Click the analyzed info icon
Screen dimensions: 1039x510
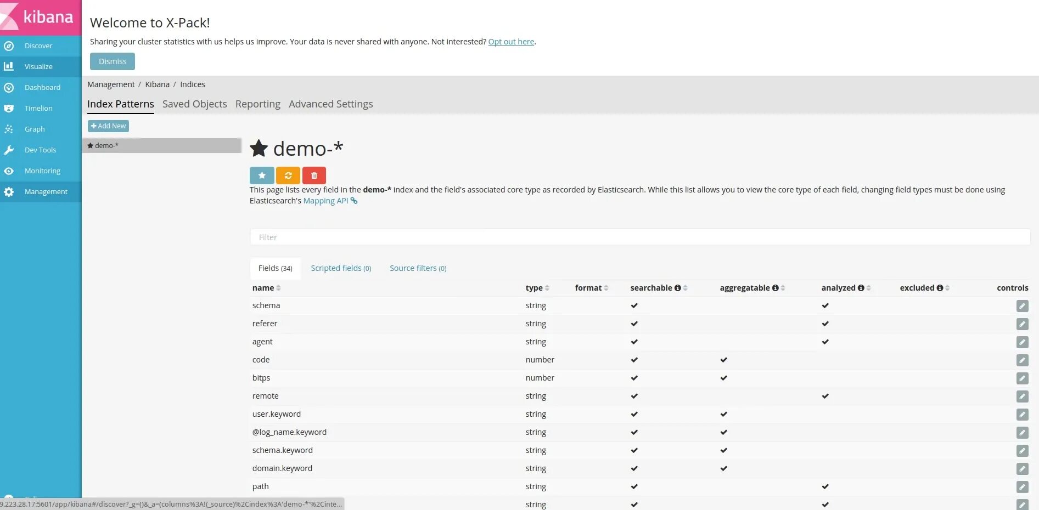[861, 288]
